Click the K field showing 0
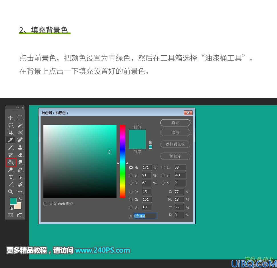This screenshot has height=268, width=277. click(179, 215)
